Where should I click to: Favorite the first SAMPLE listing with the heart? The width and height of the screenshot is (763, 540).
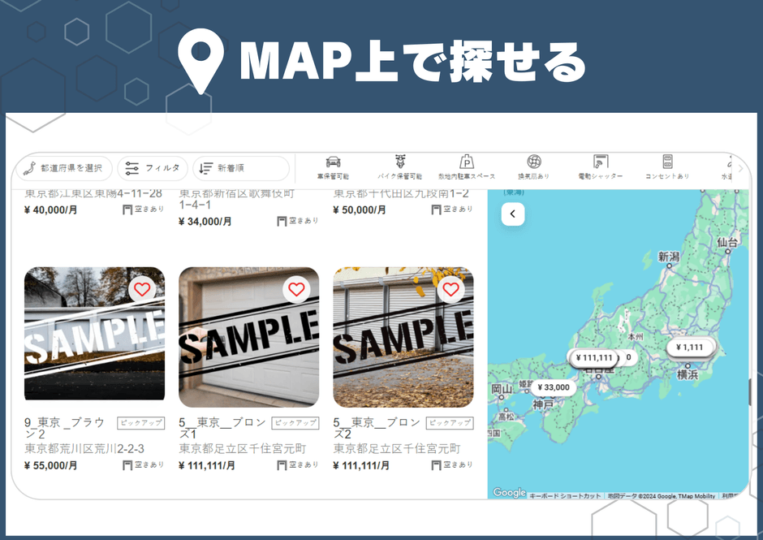point(141,289)
